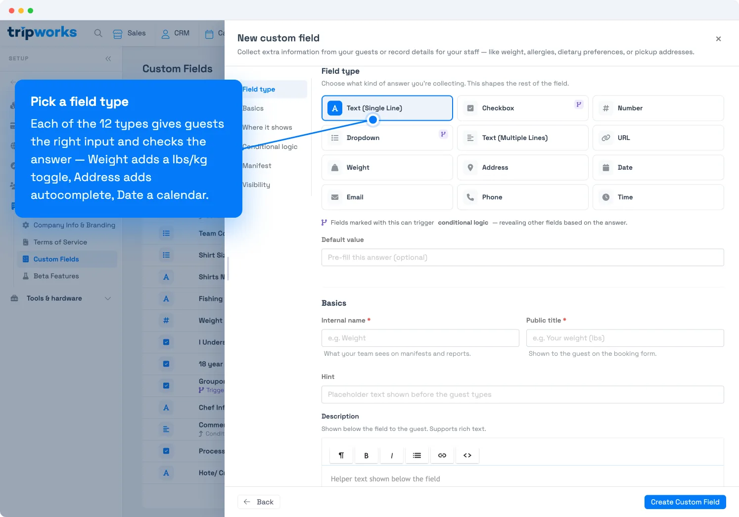Select the Text (Single Line) field type

(x=387, y=108)
